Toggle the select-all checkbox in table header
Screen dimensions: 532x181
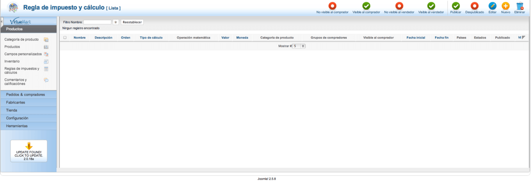point(65,38)
